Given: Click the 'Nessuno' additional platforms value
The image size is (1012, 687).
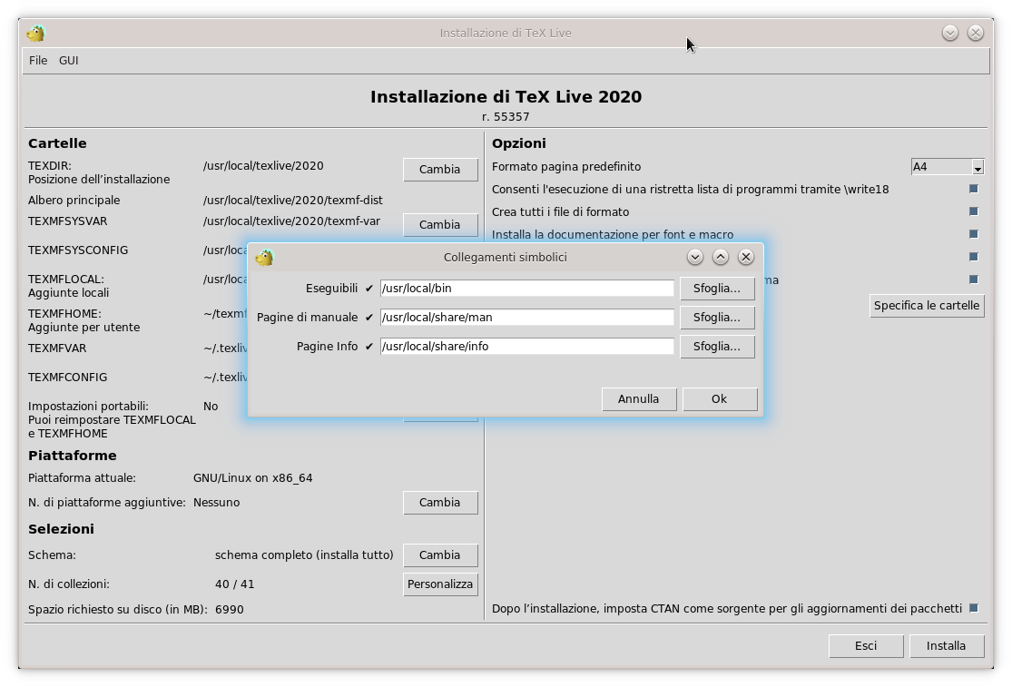Looking at the screenshot, I should 216,503.
